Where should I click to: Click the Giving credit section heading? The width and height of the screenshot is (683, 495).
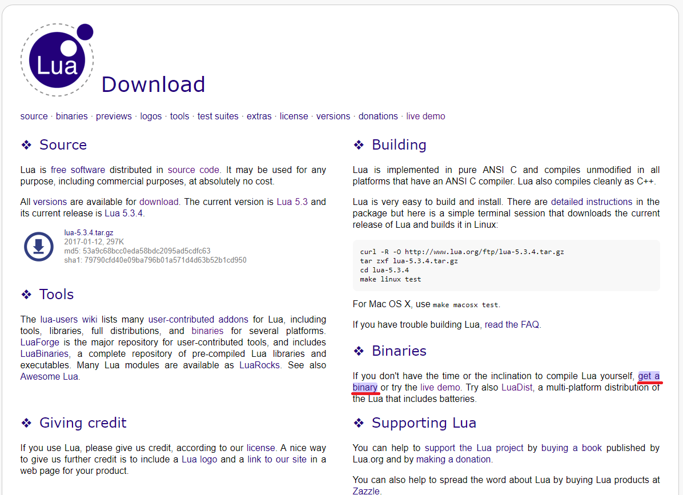click(83, 423)
